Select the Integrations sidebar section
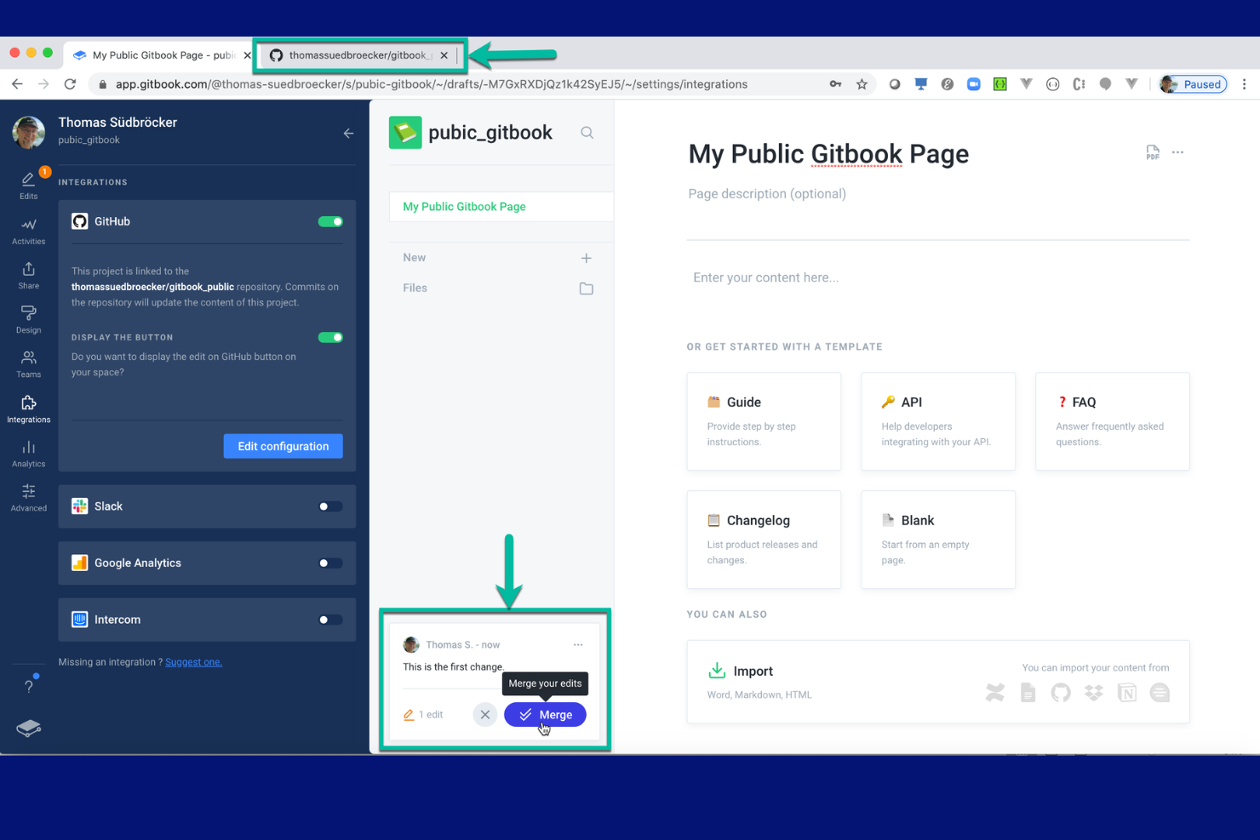Image resolution: width=1260 pixels, height=840 pixels. (28, 409)
